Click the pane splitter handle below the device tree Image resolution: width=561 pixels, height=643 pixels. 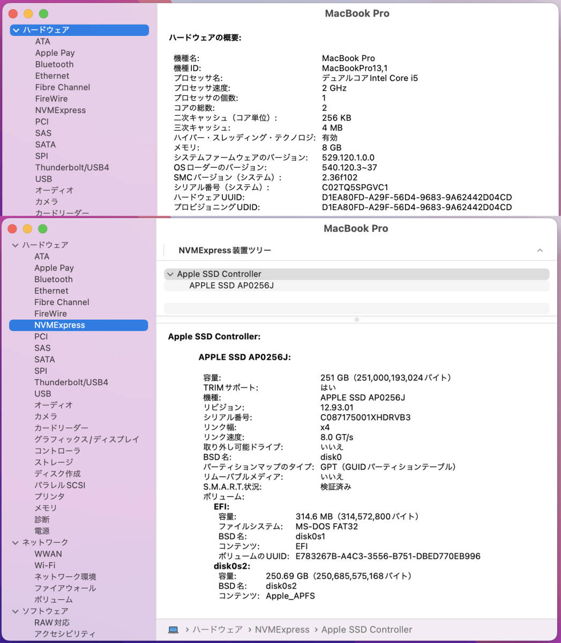click(357, 319)
